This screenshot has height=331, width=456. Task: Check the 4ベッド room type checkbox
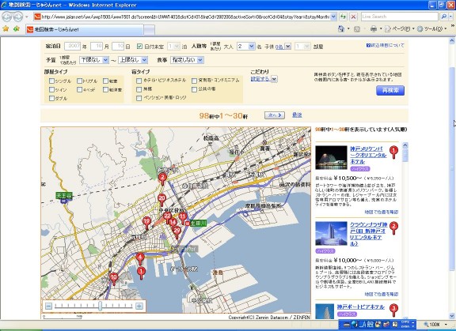point(80,89)
